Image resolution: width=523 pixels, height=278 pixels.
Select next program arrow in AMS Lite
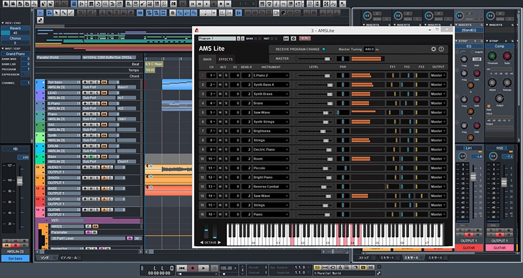243,38
